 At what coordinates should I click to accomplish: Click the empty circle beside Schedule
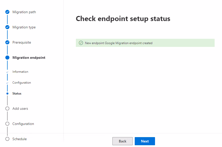tap(7, 139)
